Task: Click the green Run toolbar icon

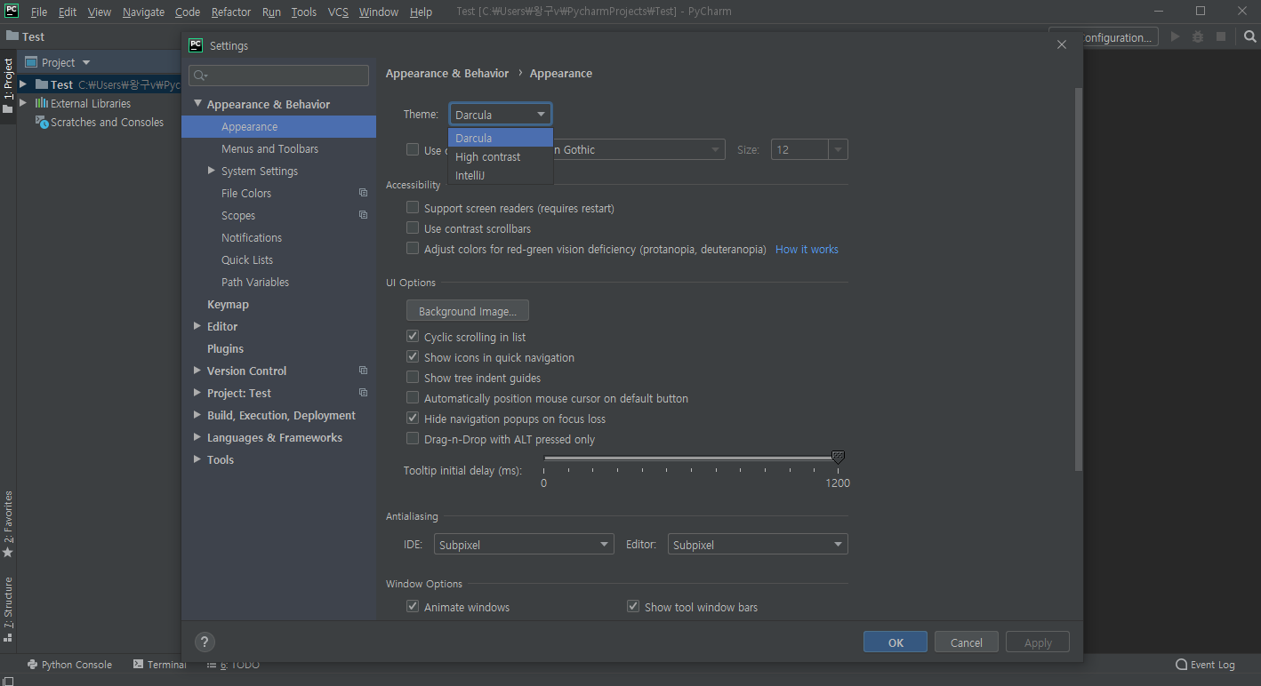Action: (x=1176, y=37)
